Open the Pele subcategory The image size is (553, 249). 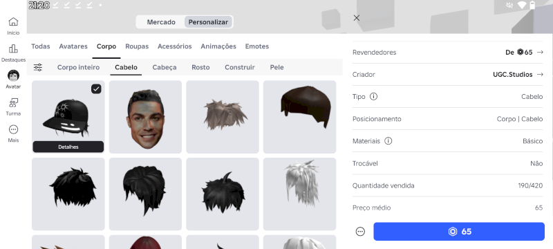pos(277,67)
